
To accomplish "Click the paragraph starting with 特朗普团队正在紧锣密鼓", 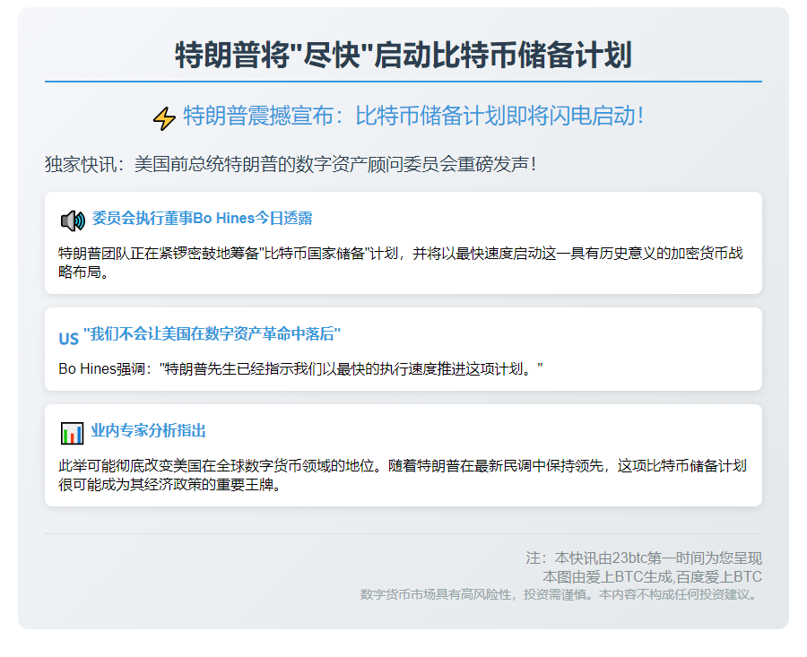I will point(401,263).
